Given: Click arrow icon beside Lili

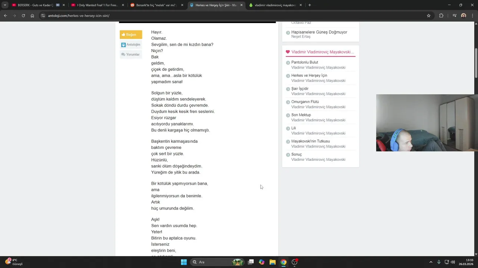Looking at the screenshot, I should [288, 129].
